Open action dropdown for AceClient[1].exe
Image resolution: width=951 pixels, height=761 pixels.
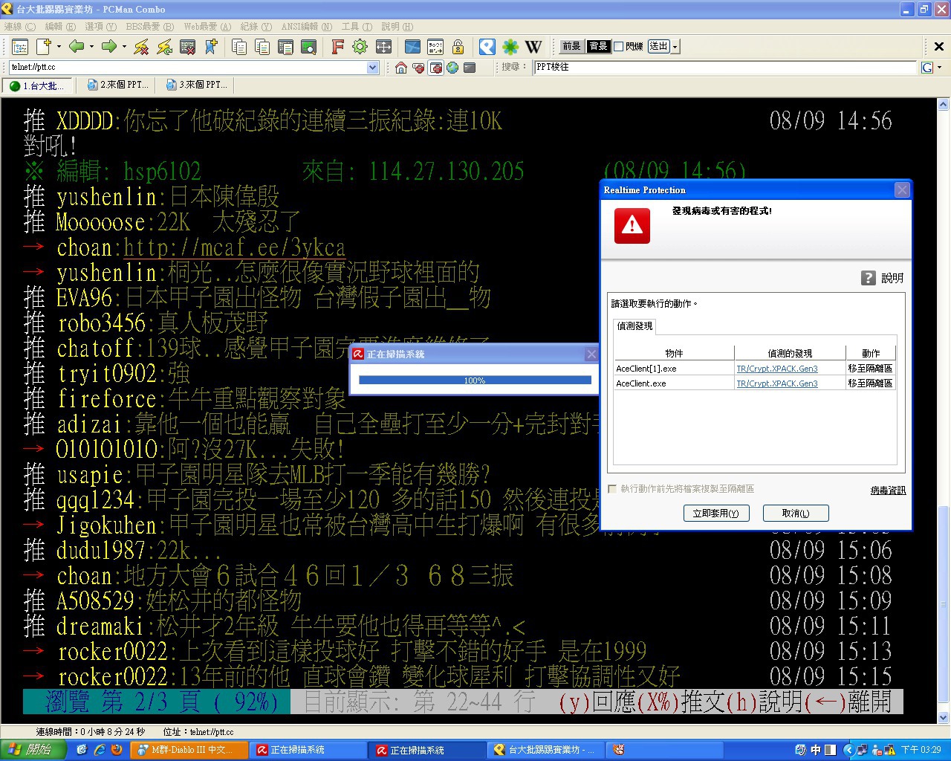tap(870, 369)
